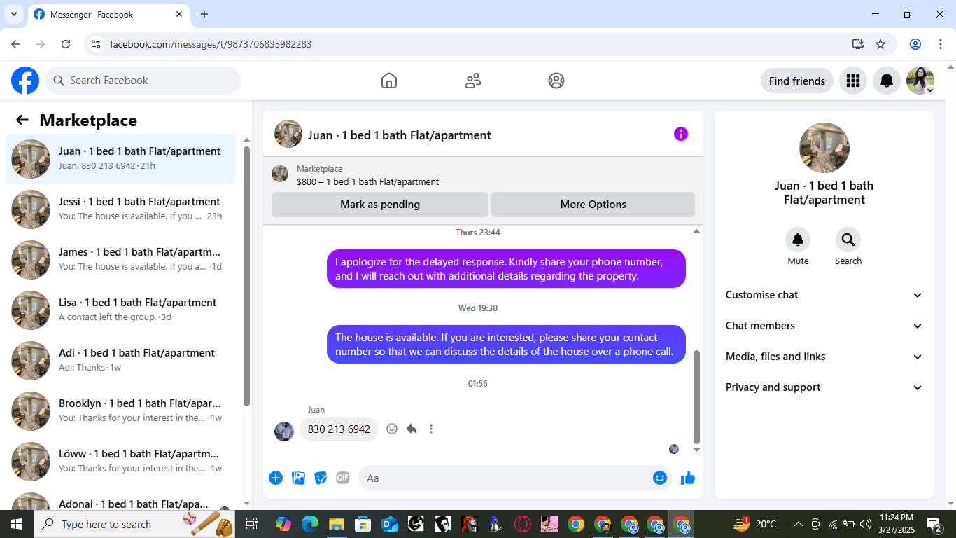The image size is (956, 538).
Task: Open more actions with the plus icon
Action: (276, 478)
